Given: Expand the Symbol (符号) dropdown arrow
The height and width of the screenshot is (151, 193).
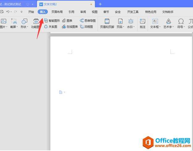Looking at the screenshot, I should [184, 27].
